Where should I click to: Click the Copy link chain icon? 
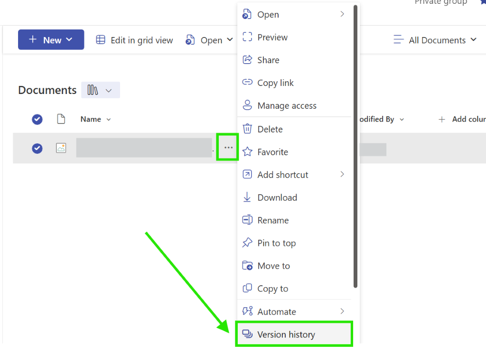point(247,82)
